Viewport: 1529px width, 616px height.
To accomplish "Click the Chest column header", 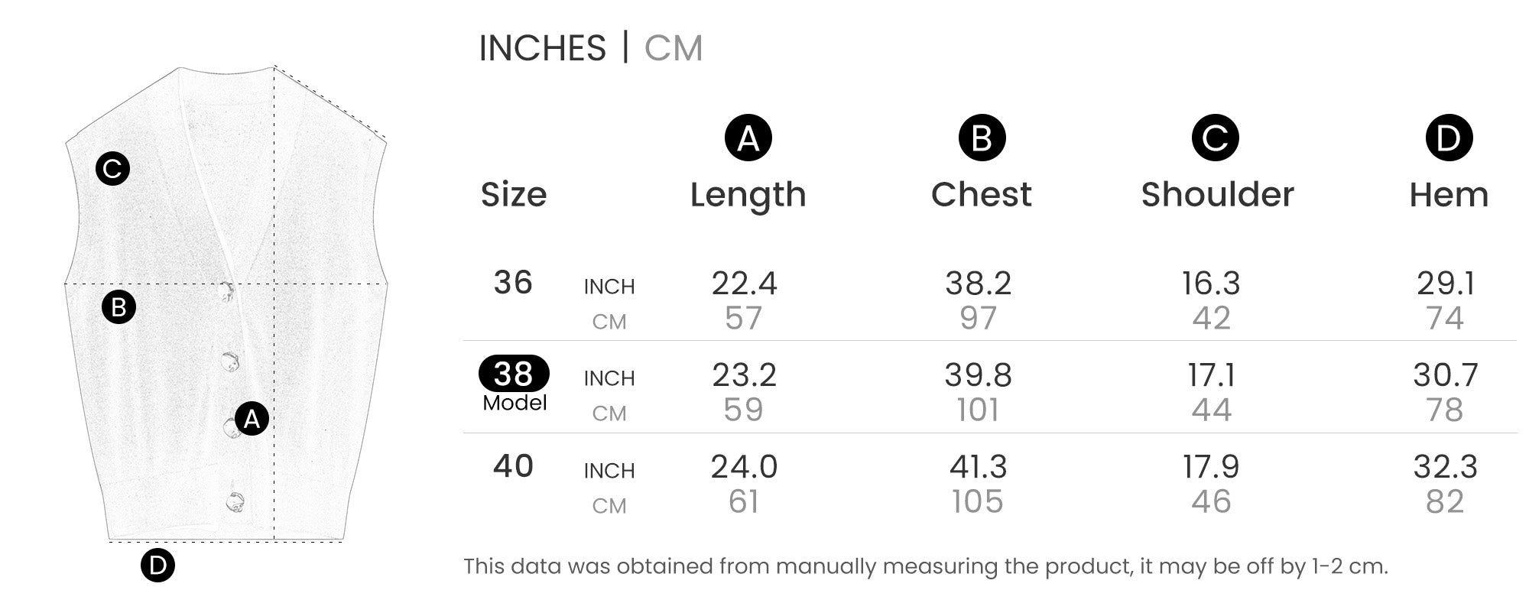I will coord(981,195).
